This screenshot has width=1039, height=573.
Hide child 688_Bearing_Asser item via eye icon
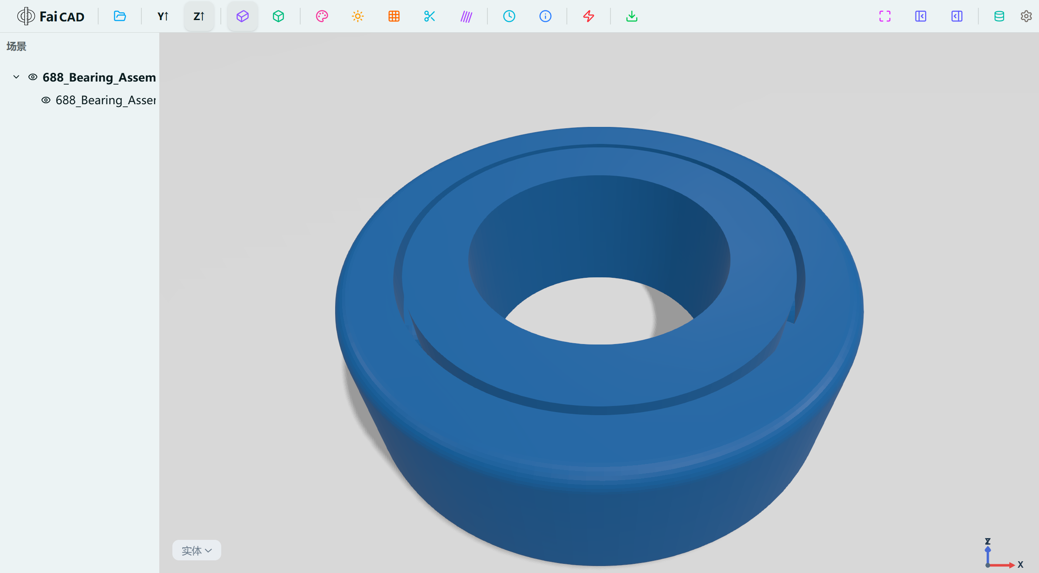coord(46,100)
